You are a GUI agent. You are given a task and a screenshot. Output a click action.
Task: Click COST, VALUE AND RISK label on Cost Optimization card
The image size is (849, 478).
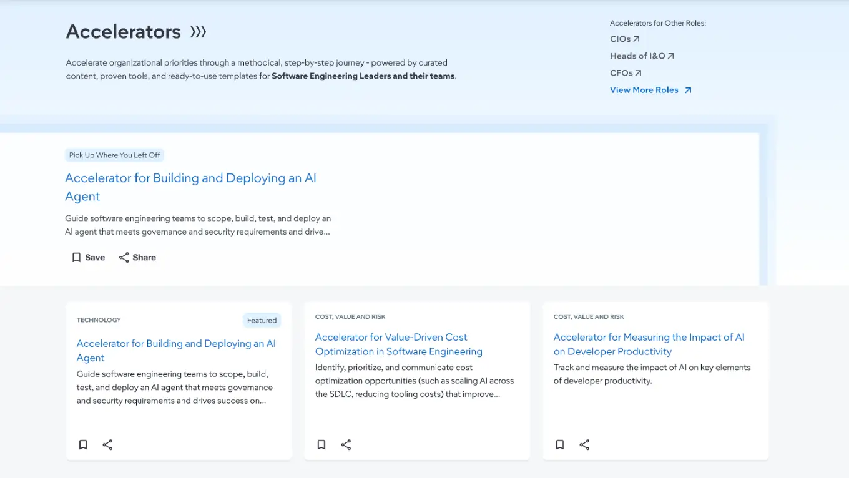350,317
